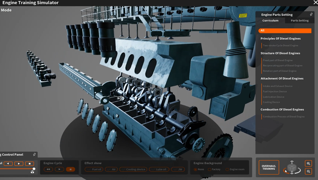Image resolution: width=318 pixels, height=180 pixels.
Task: Toggle the Cooling device effect
Action: [133, 169]
